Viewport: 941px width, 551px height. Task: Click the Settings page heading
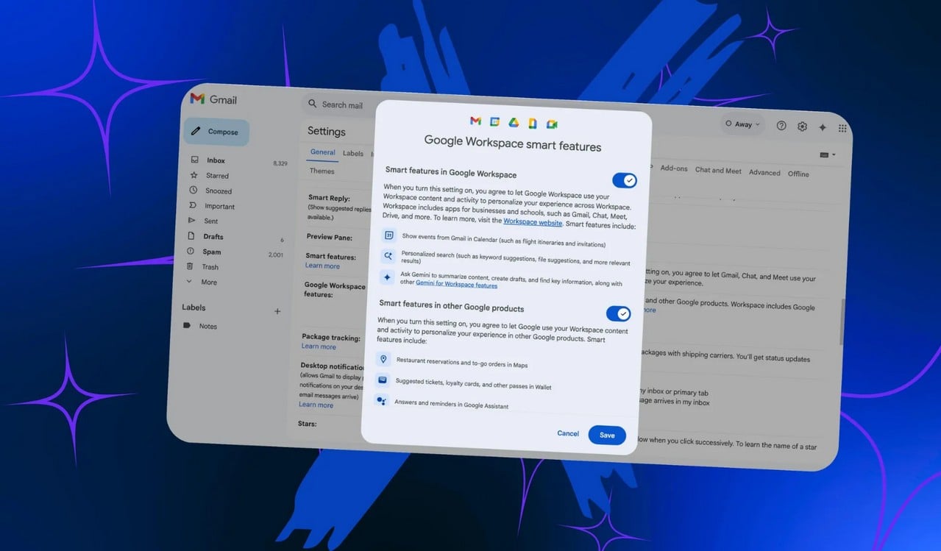pos(327,131)
